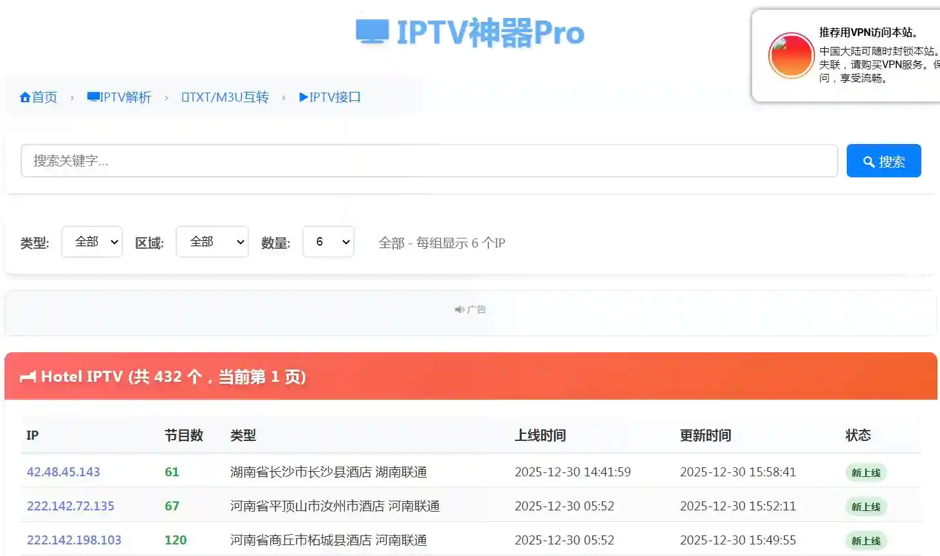Viewport: 940px width, 556px height.
Task: Click the bed icon in Hotel IPTV header
Action: point(28,377)
